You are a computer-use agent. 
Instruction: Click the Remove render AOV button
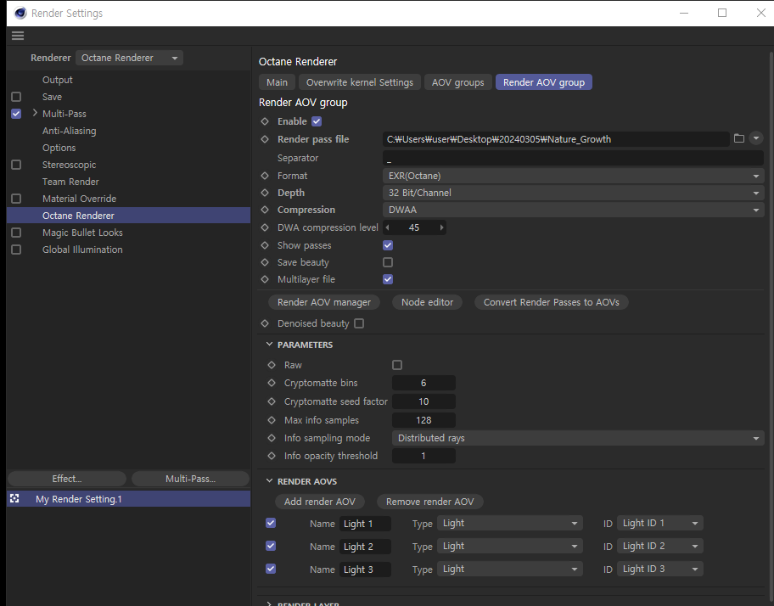(x=430, y=502)
